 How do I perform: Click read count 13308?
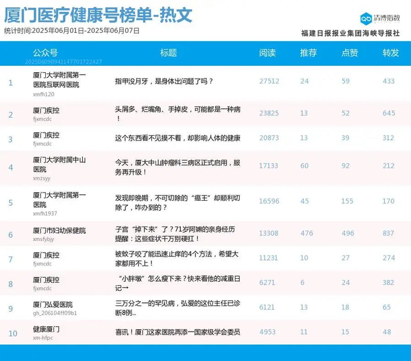pos(269,233)
